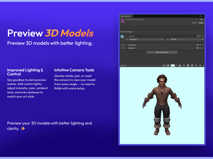Screen dimensions: 213x159
Task: Click the Transform component icon
Action: pyautogui.click(x=124, y=45)
